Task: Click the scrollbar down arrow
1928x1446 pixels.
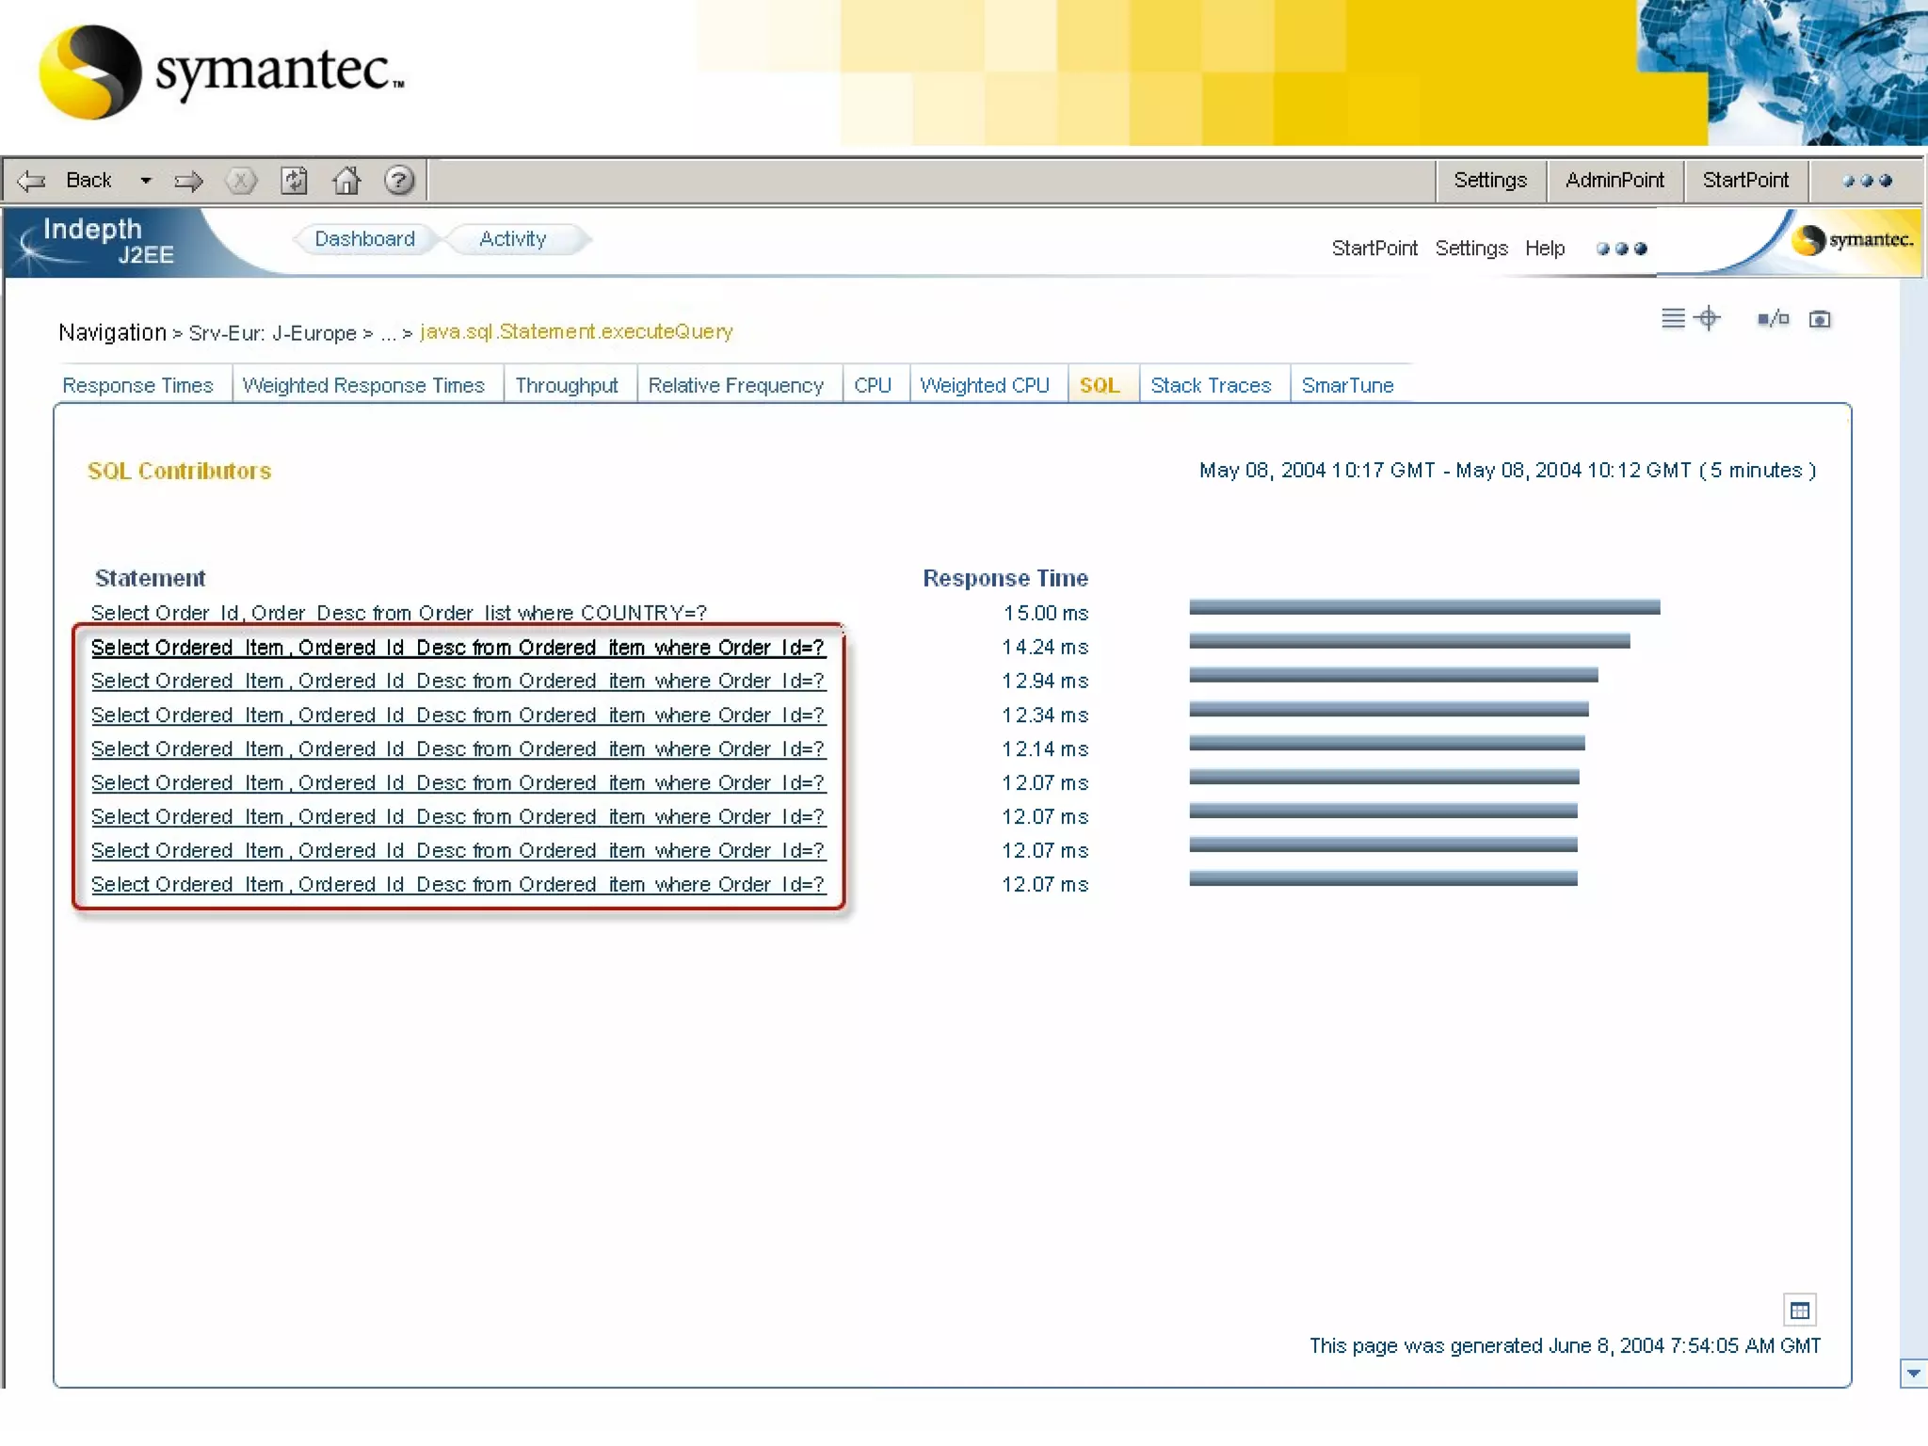Action: 1913,1374
